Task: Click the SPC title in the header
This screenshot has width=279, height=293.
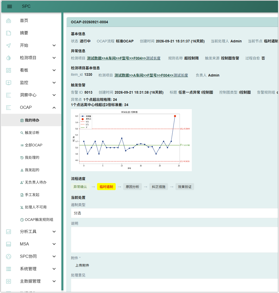Action: (x=26, y=6)
